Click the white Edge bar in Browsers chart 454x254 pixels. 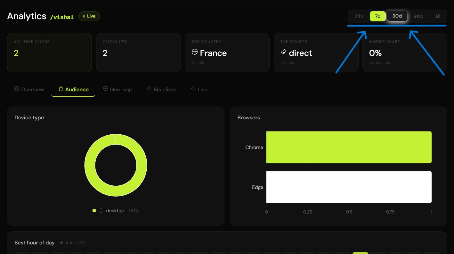349,187
